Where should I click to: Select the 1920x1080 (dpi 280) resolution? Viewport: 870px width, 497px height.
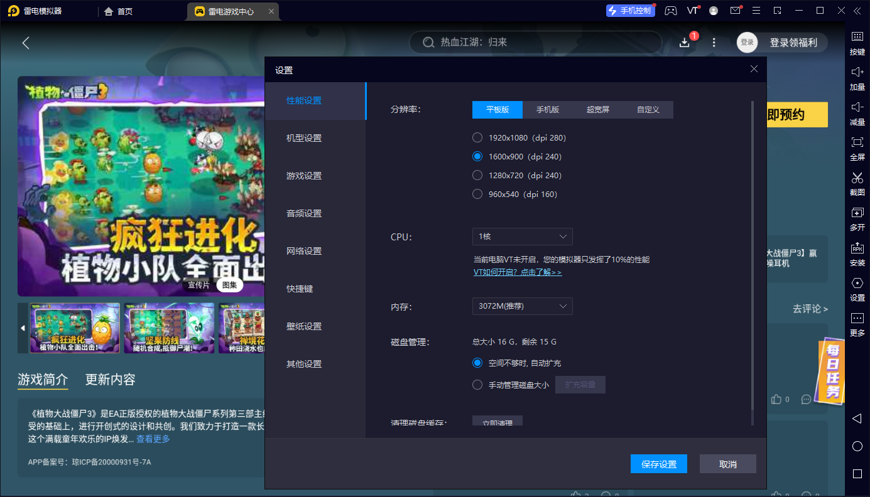pyautogui.click(x=477, y=137)
